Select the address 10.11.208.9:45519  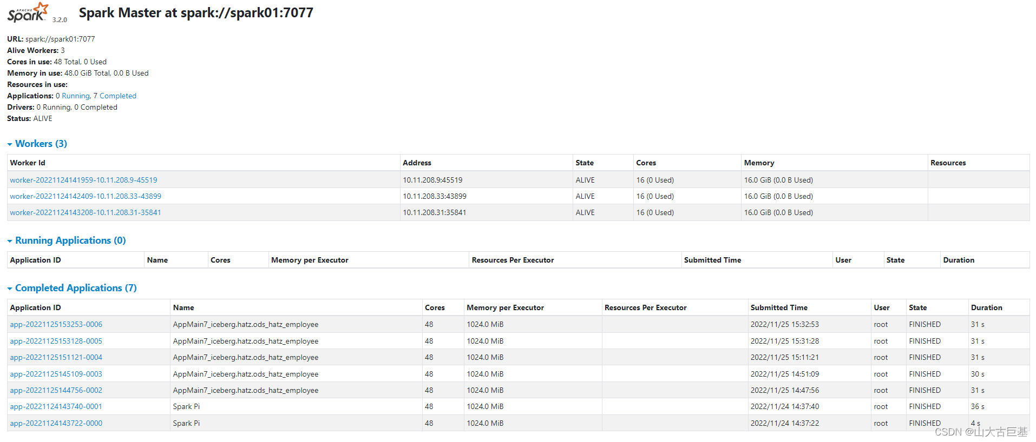(x=432, y=180)
